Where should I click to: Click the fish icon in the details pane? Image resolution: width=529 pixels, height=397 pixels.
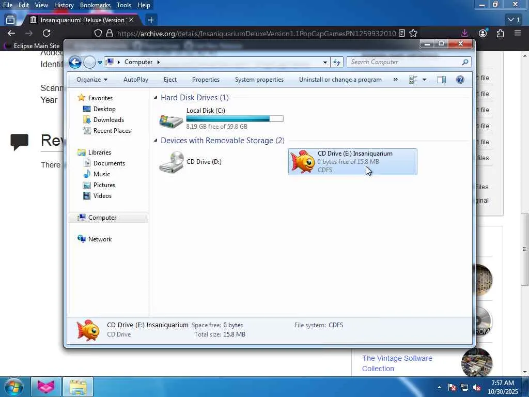88,330
